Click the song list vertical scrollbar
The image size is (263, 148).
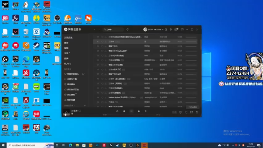[201, 44]
